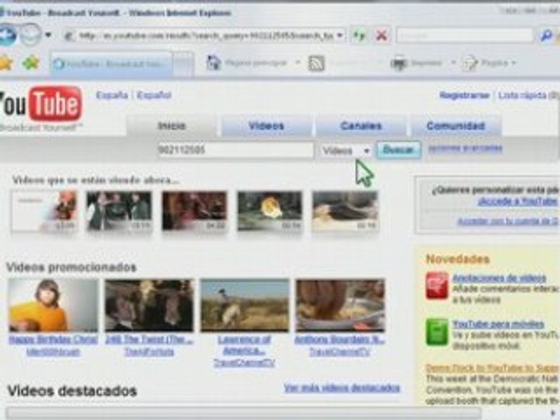The height and width of the screenshot is (420, 560).
Task: Click the green Refresh icon
Action: pos(359,36)
